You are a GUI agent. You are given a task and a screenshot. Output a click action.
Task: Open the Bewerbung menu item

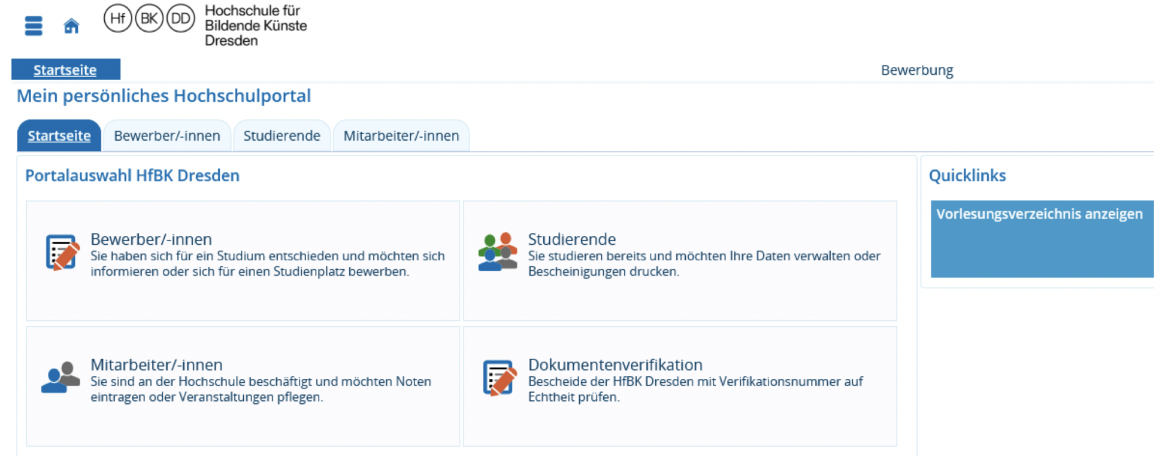click(916, 70)
